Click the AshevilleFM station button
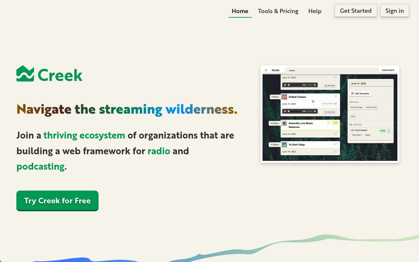The image size is (419, 262). click(x=388, y=70)
